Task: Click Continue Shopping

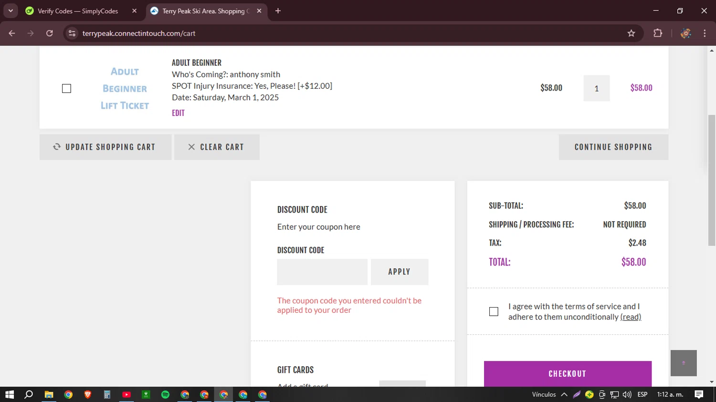Action: (x=613, y=147)
